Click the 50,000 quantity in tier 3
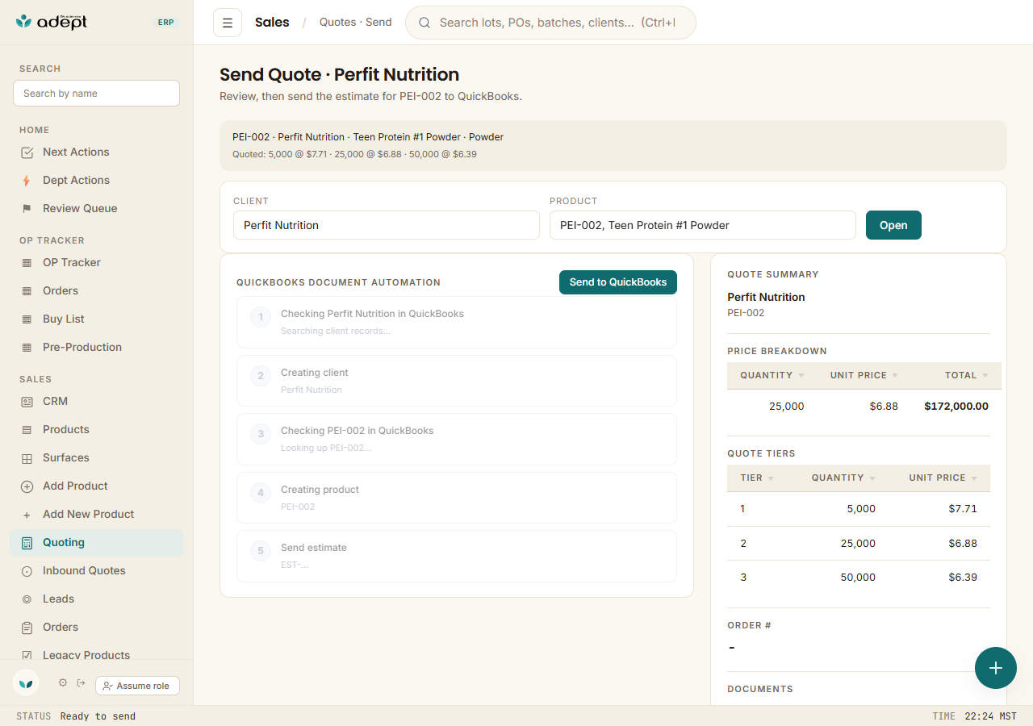 [x=858, y=578]
